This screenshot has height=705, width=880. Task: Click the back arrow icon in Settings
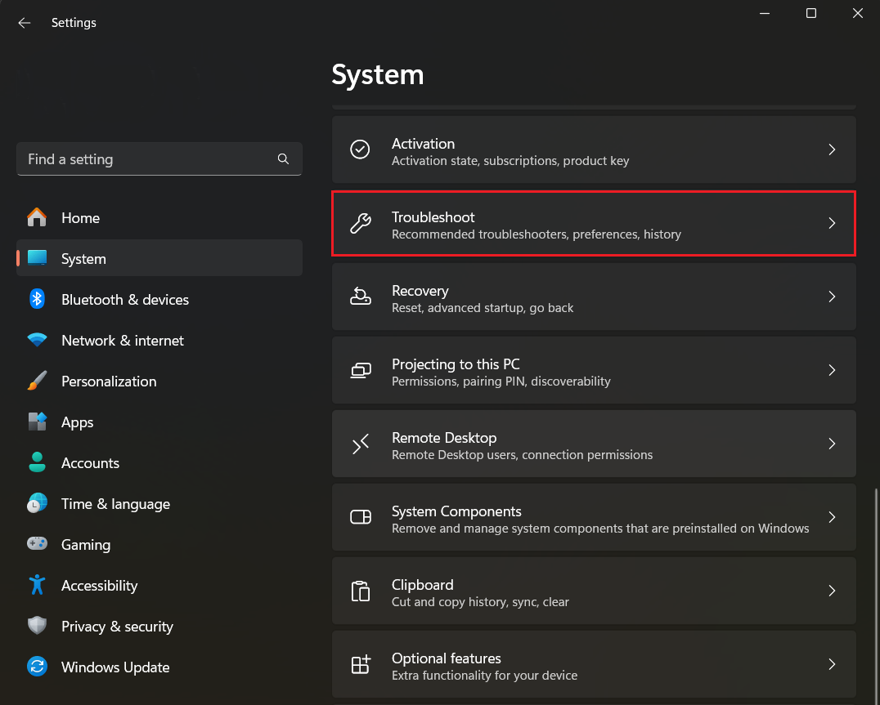click(25, 23)
